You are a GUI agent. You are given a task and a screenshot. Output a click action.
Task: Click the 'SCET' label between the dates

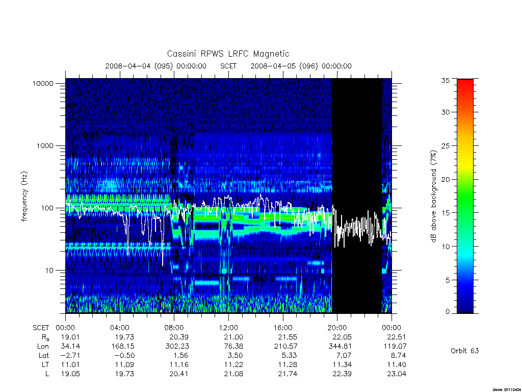pos(228,66)
